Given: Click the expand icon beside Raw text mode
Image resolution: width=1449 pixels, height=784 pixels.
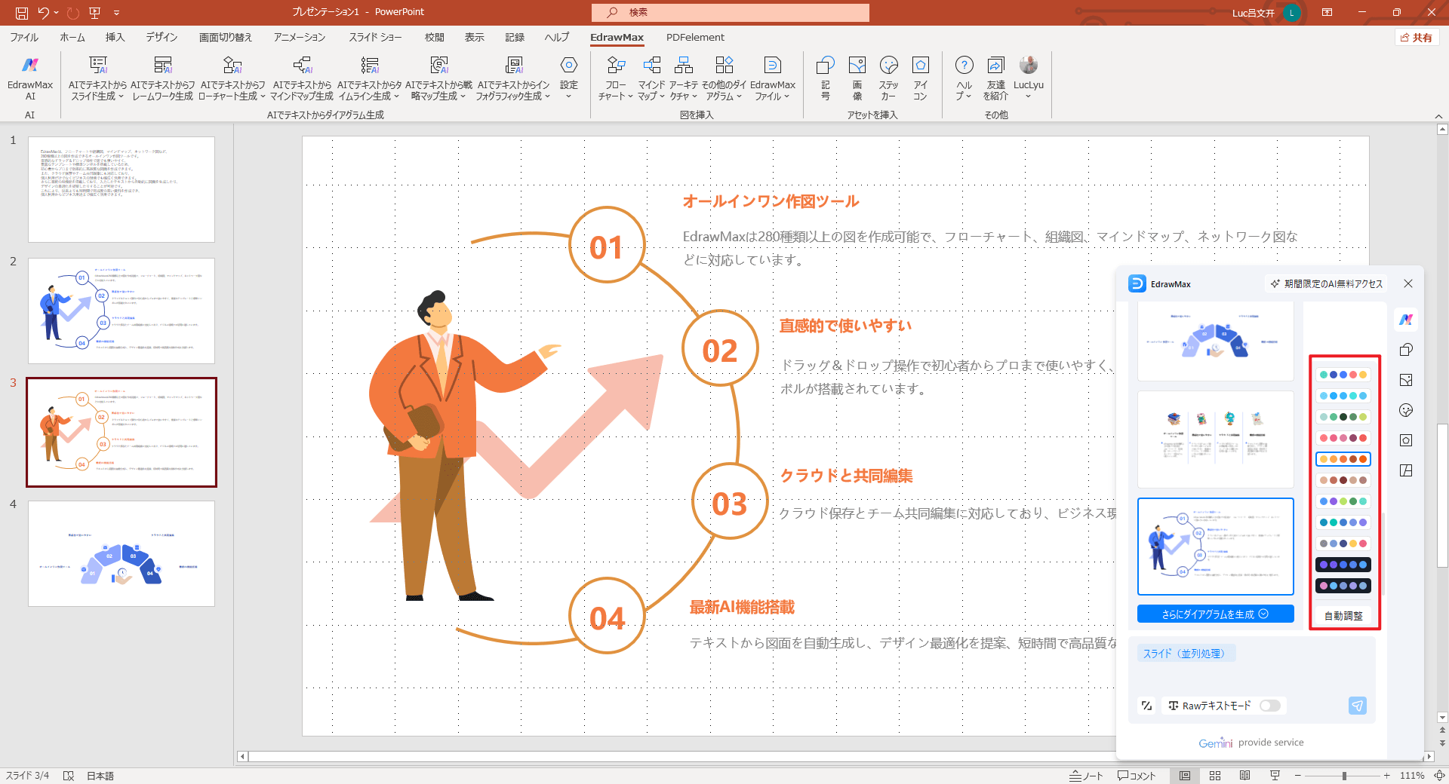Looking at the screenshot, I should pos(1146,706).
